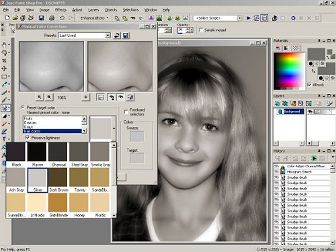Select the Preset target color radio button
Screen dimensions: 336x252
coord(23,108)
